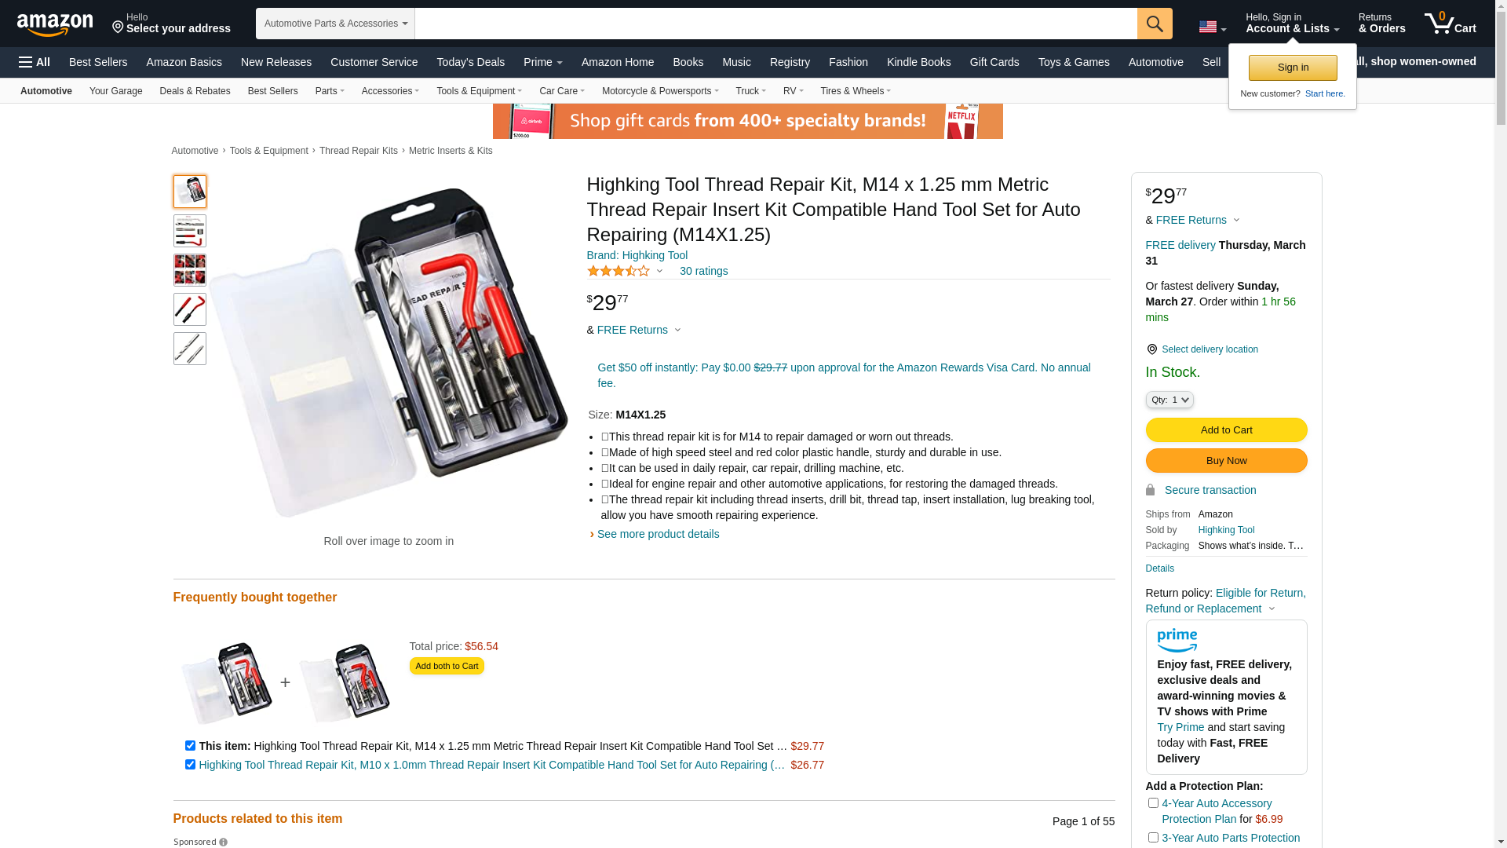Click the Add to Cart button

pyautogui.click(x=1226, y=430)
